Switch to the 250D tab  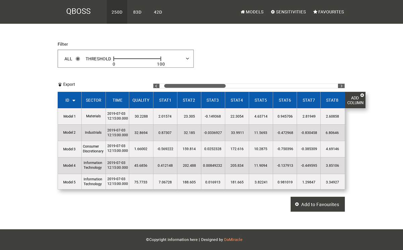click(117, 12)
